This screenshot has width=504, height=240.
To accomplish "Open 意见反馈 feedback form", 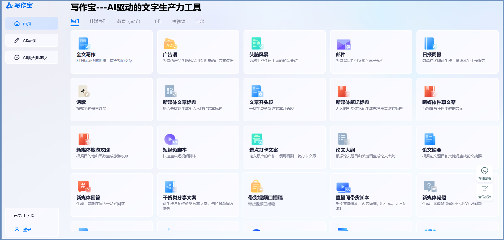I will [485, 192].
